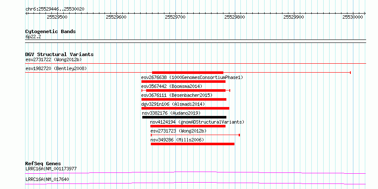Image resolution: width=378 pixels, height=189 pixels.
Task: Click the thin red line of esv2731723
Action: click(x=195, y=135)
